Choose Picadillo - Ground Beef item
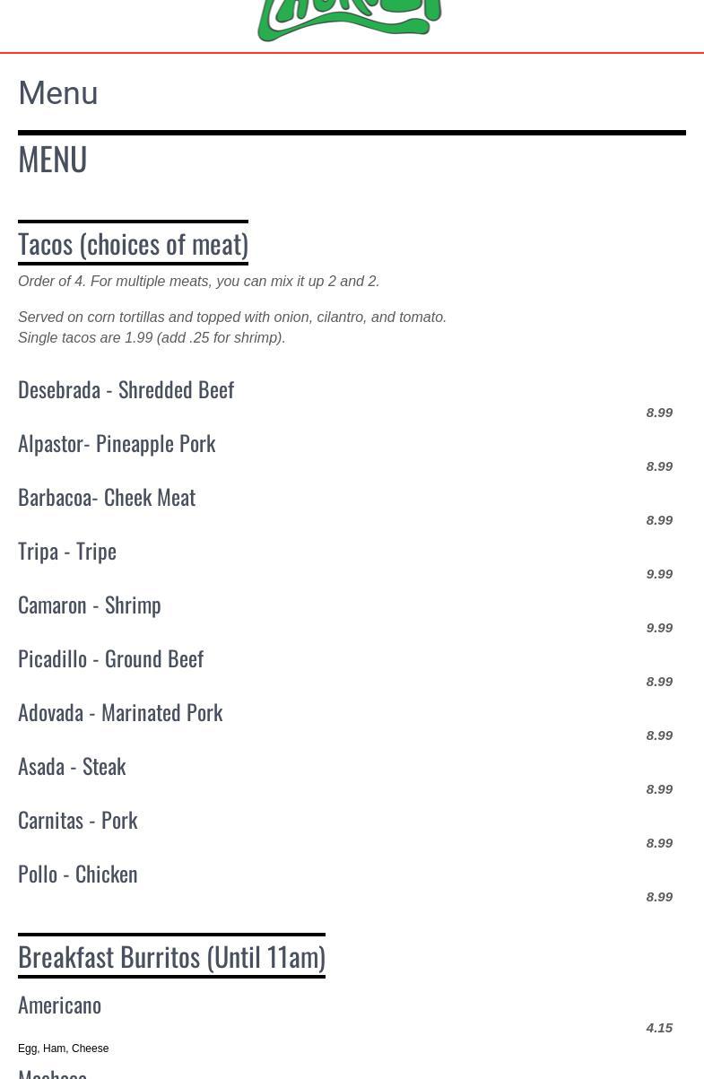Screen dimensions: 704x1079 111,658
